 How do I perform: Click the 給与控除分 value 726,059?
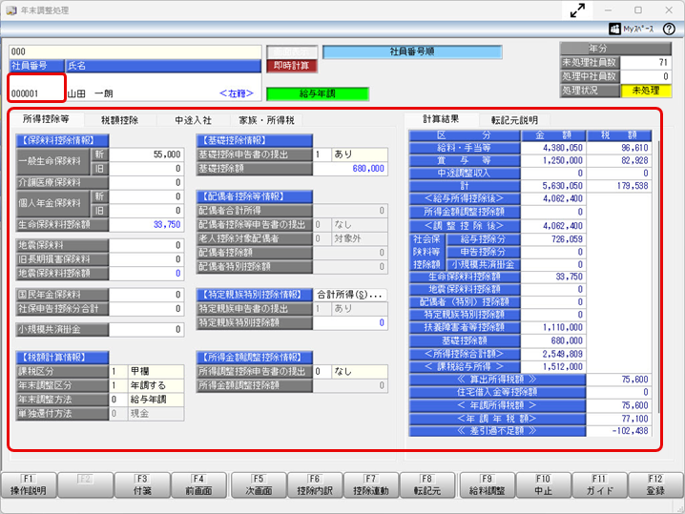coord(553,239)
